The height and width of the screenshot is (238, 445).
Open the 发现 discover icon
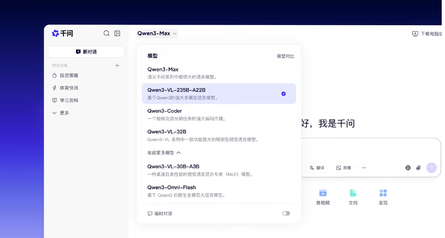pyautogui.click(x=383, y=193)
